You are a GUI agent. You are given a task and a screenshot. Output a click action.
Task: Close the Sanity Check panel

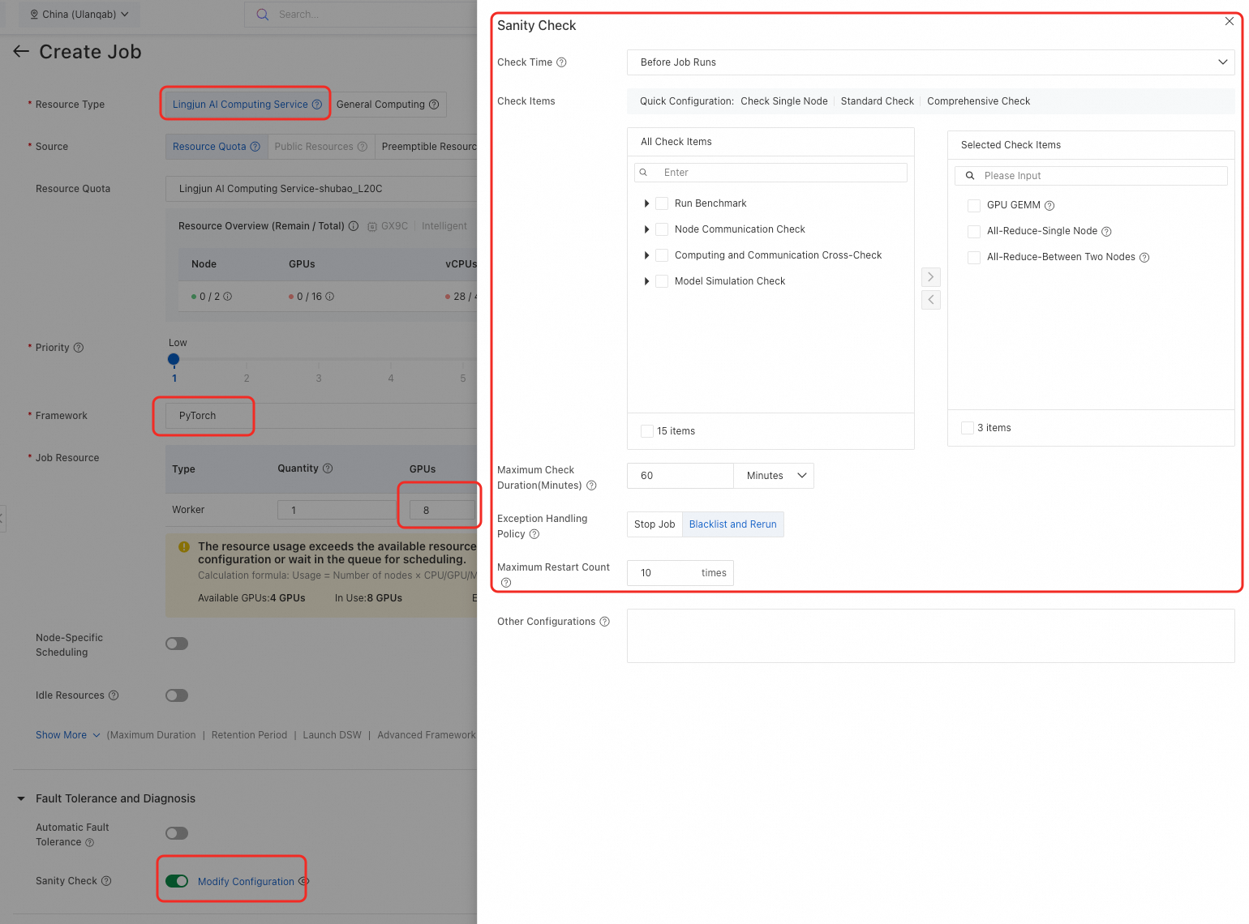(1230, 21)
